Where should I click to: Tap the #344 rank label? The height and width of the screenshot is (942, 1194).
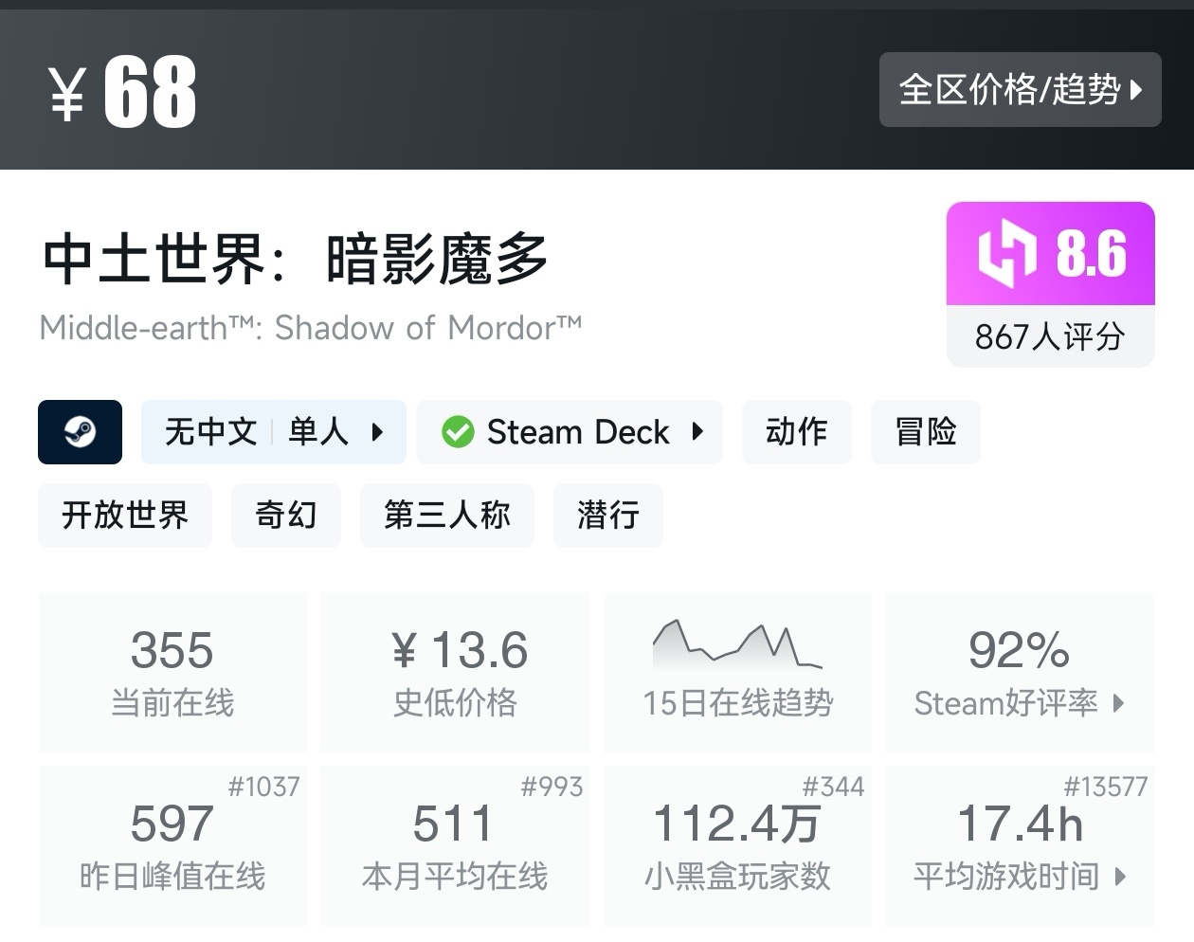tap(833, 787)
